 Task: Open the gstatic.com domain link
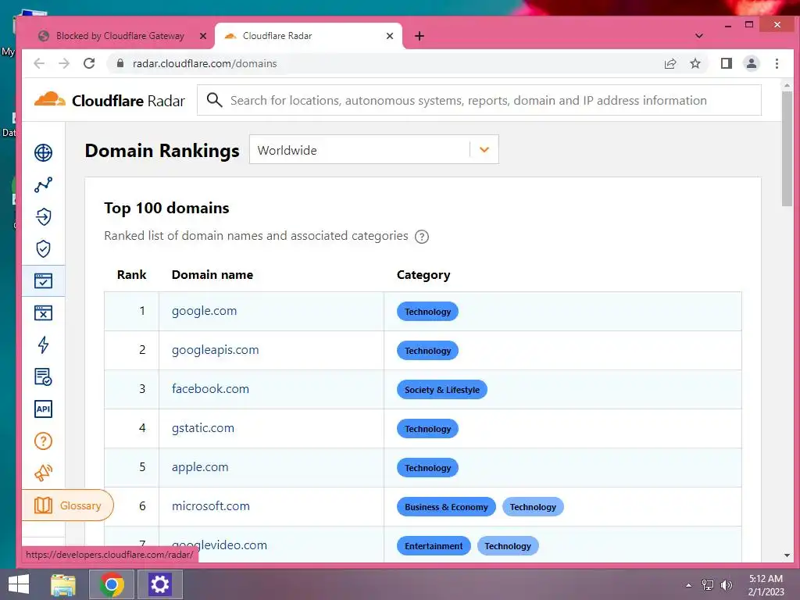tap(203, 428)
